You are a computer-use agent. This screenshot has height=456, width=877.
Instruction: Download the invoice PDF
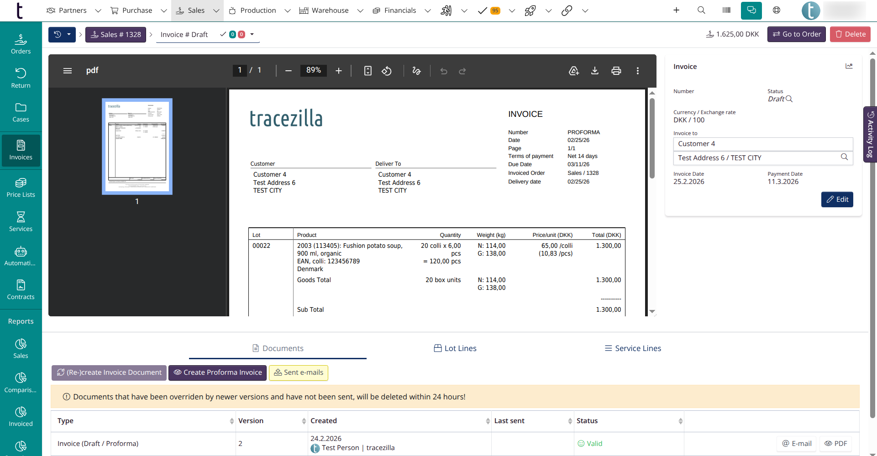coord(595,71)
